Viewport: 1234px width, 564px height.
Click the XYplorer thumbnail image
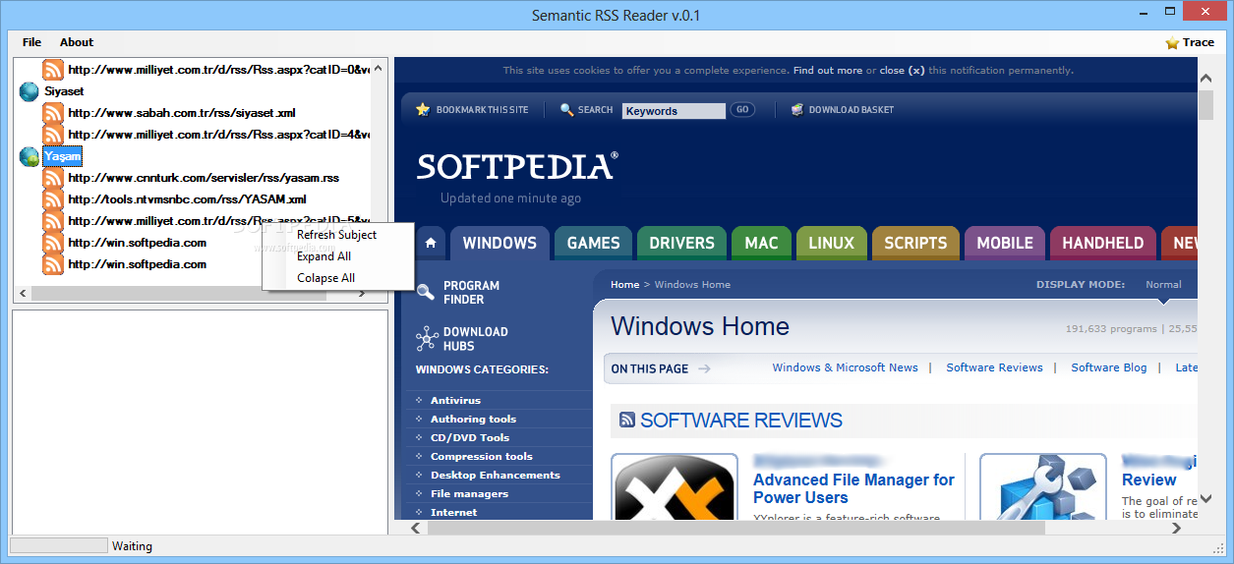[x=675, y=486]
